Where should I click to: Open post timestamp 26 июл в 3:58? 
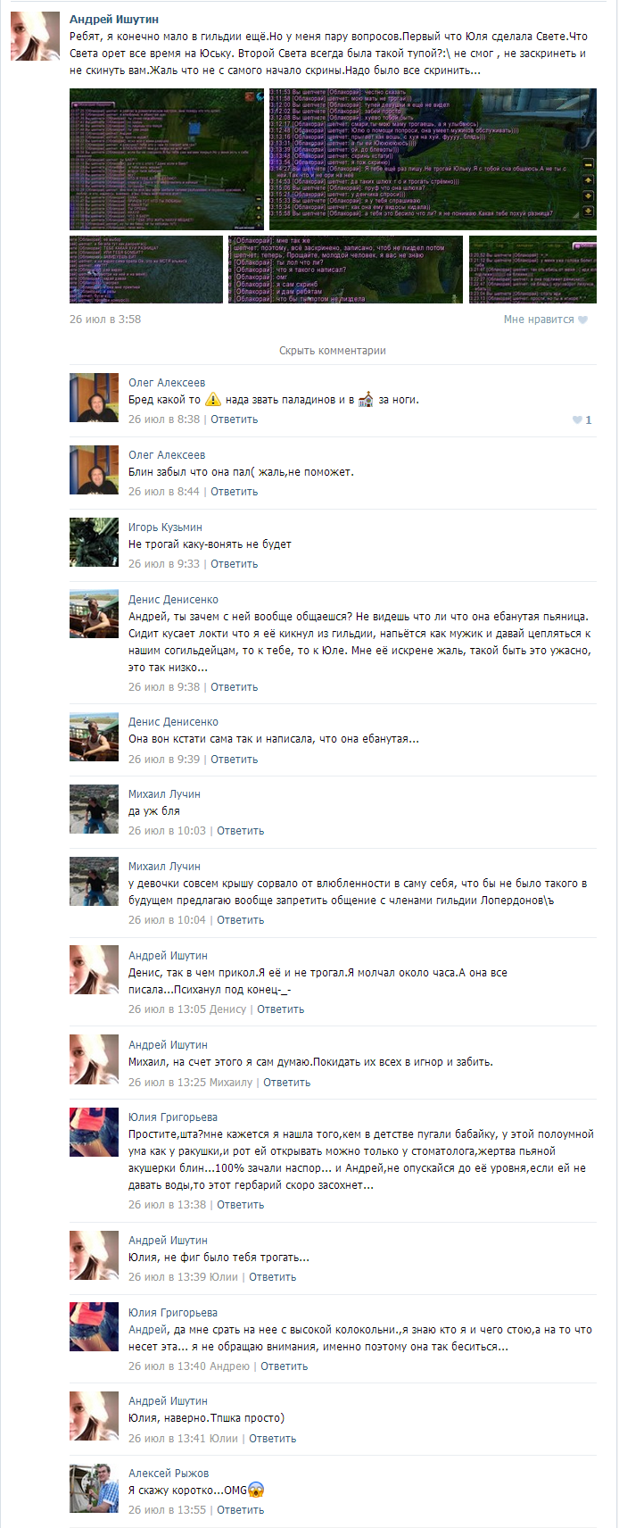pyautogui.click(x=105, y=320)
